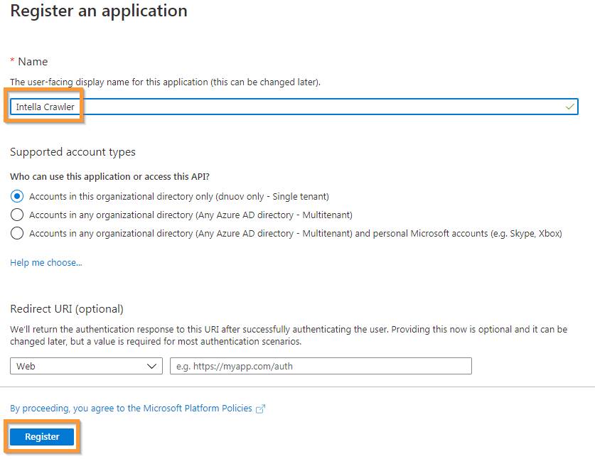Screen dimensions: 595x459
Task: Expand the Web platform dropdown
Action: 86,366
